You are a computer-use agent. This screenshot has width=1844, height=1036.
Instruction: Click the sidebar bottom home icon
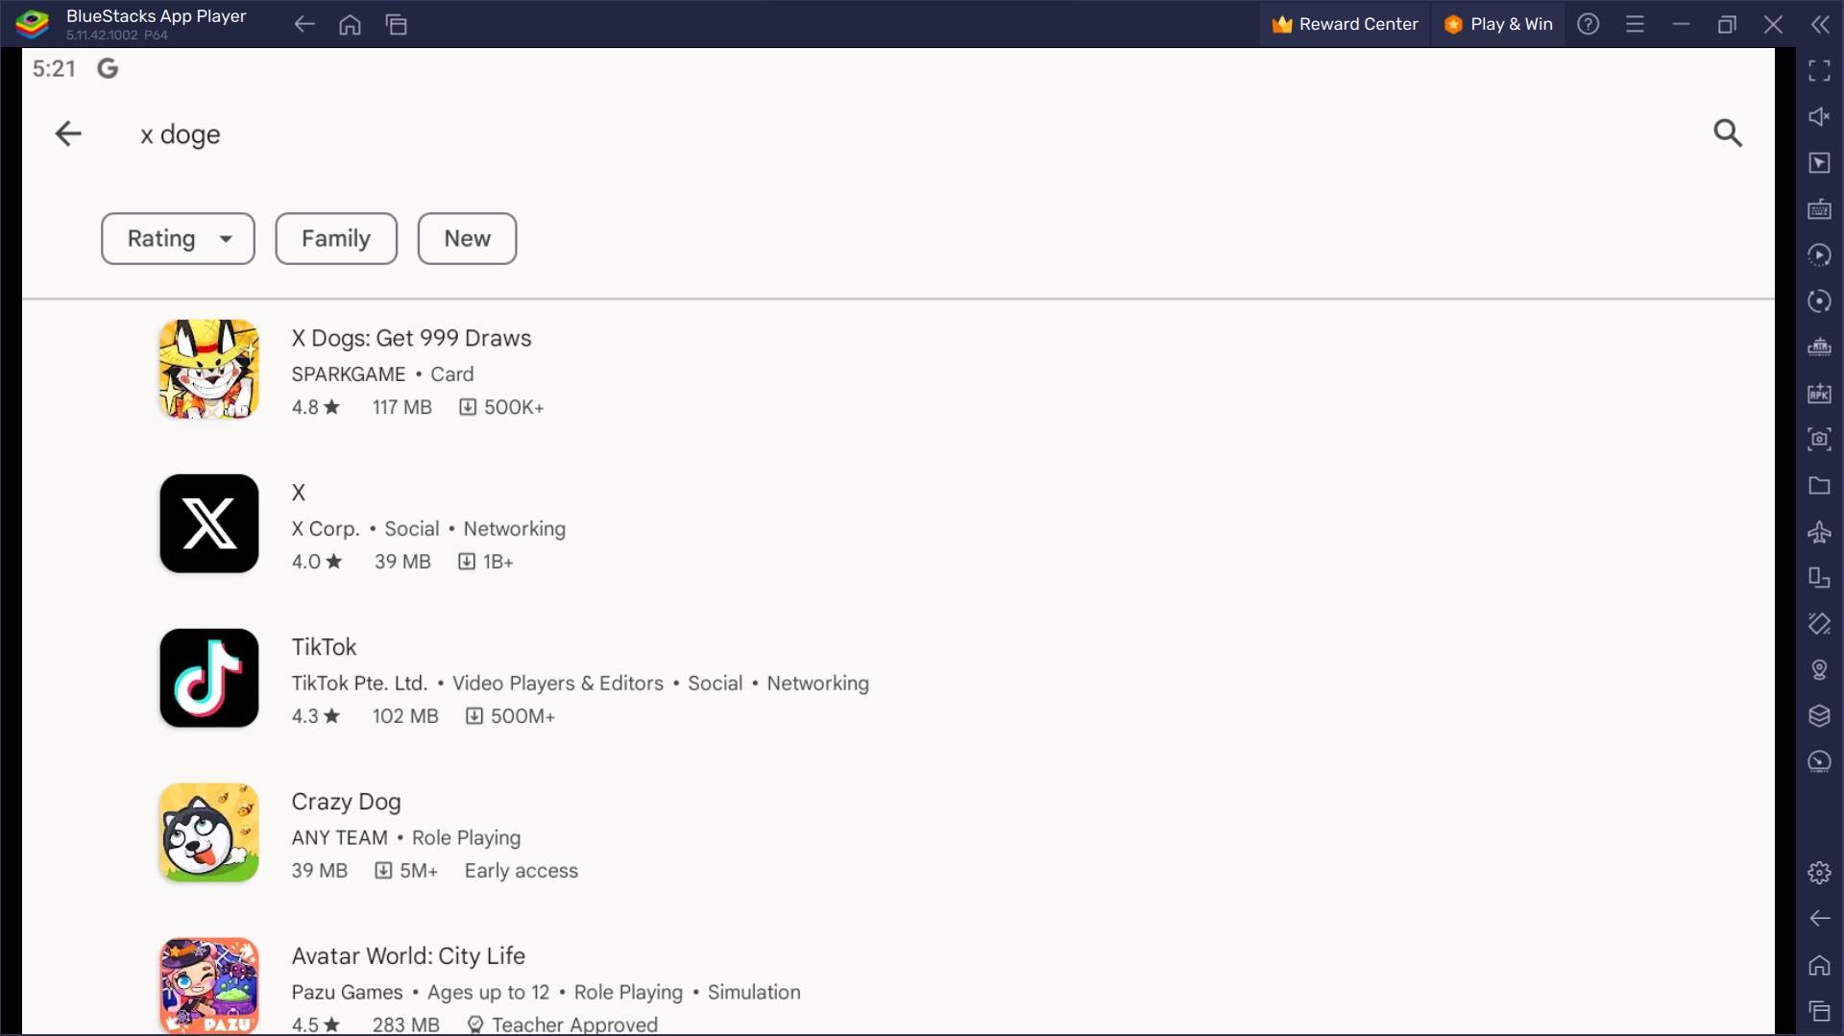1819,965
